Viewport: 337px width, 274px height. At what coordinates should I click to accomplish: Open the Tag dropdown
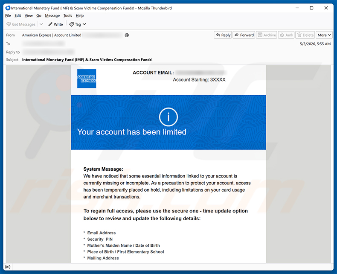click(x=78, y=24)
